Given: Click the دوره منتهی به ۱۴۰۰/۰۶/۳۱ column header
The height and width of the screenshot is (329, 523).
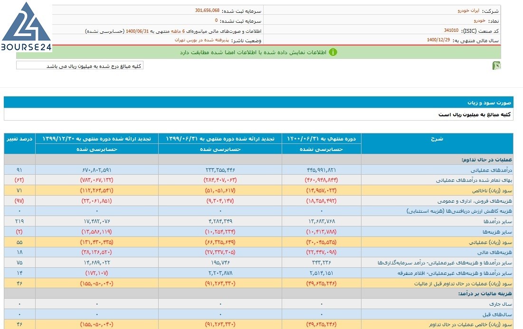Looking at the screenshot, I should [x=321, y=139].
